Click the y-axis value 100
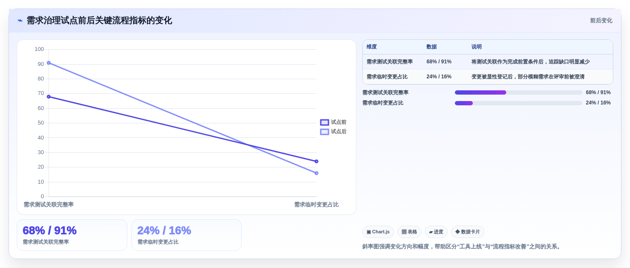Image resolution: width=630 pixels, height=268 pixels. pos(39,49)
